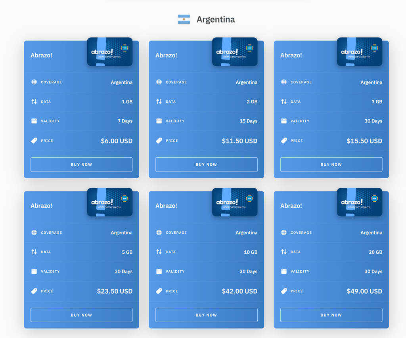Buy the 1 GB Abrazo! plan
406x338 pixels.
tap(82, 164)
